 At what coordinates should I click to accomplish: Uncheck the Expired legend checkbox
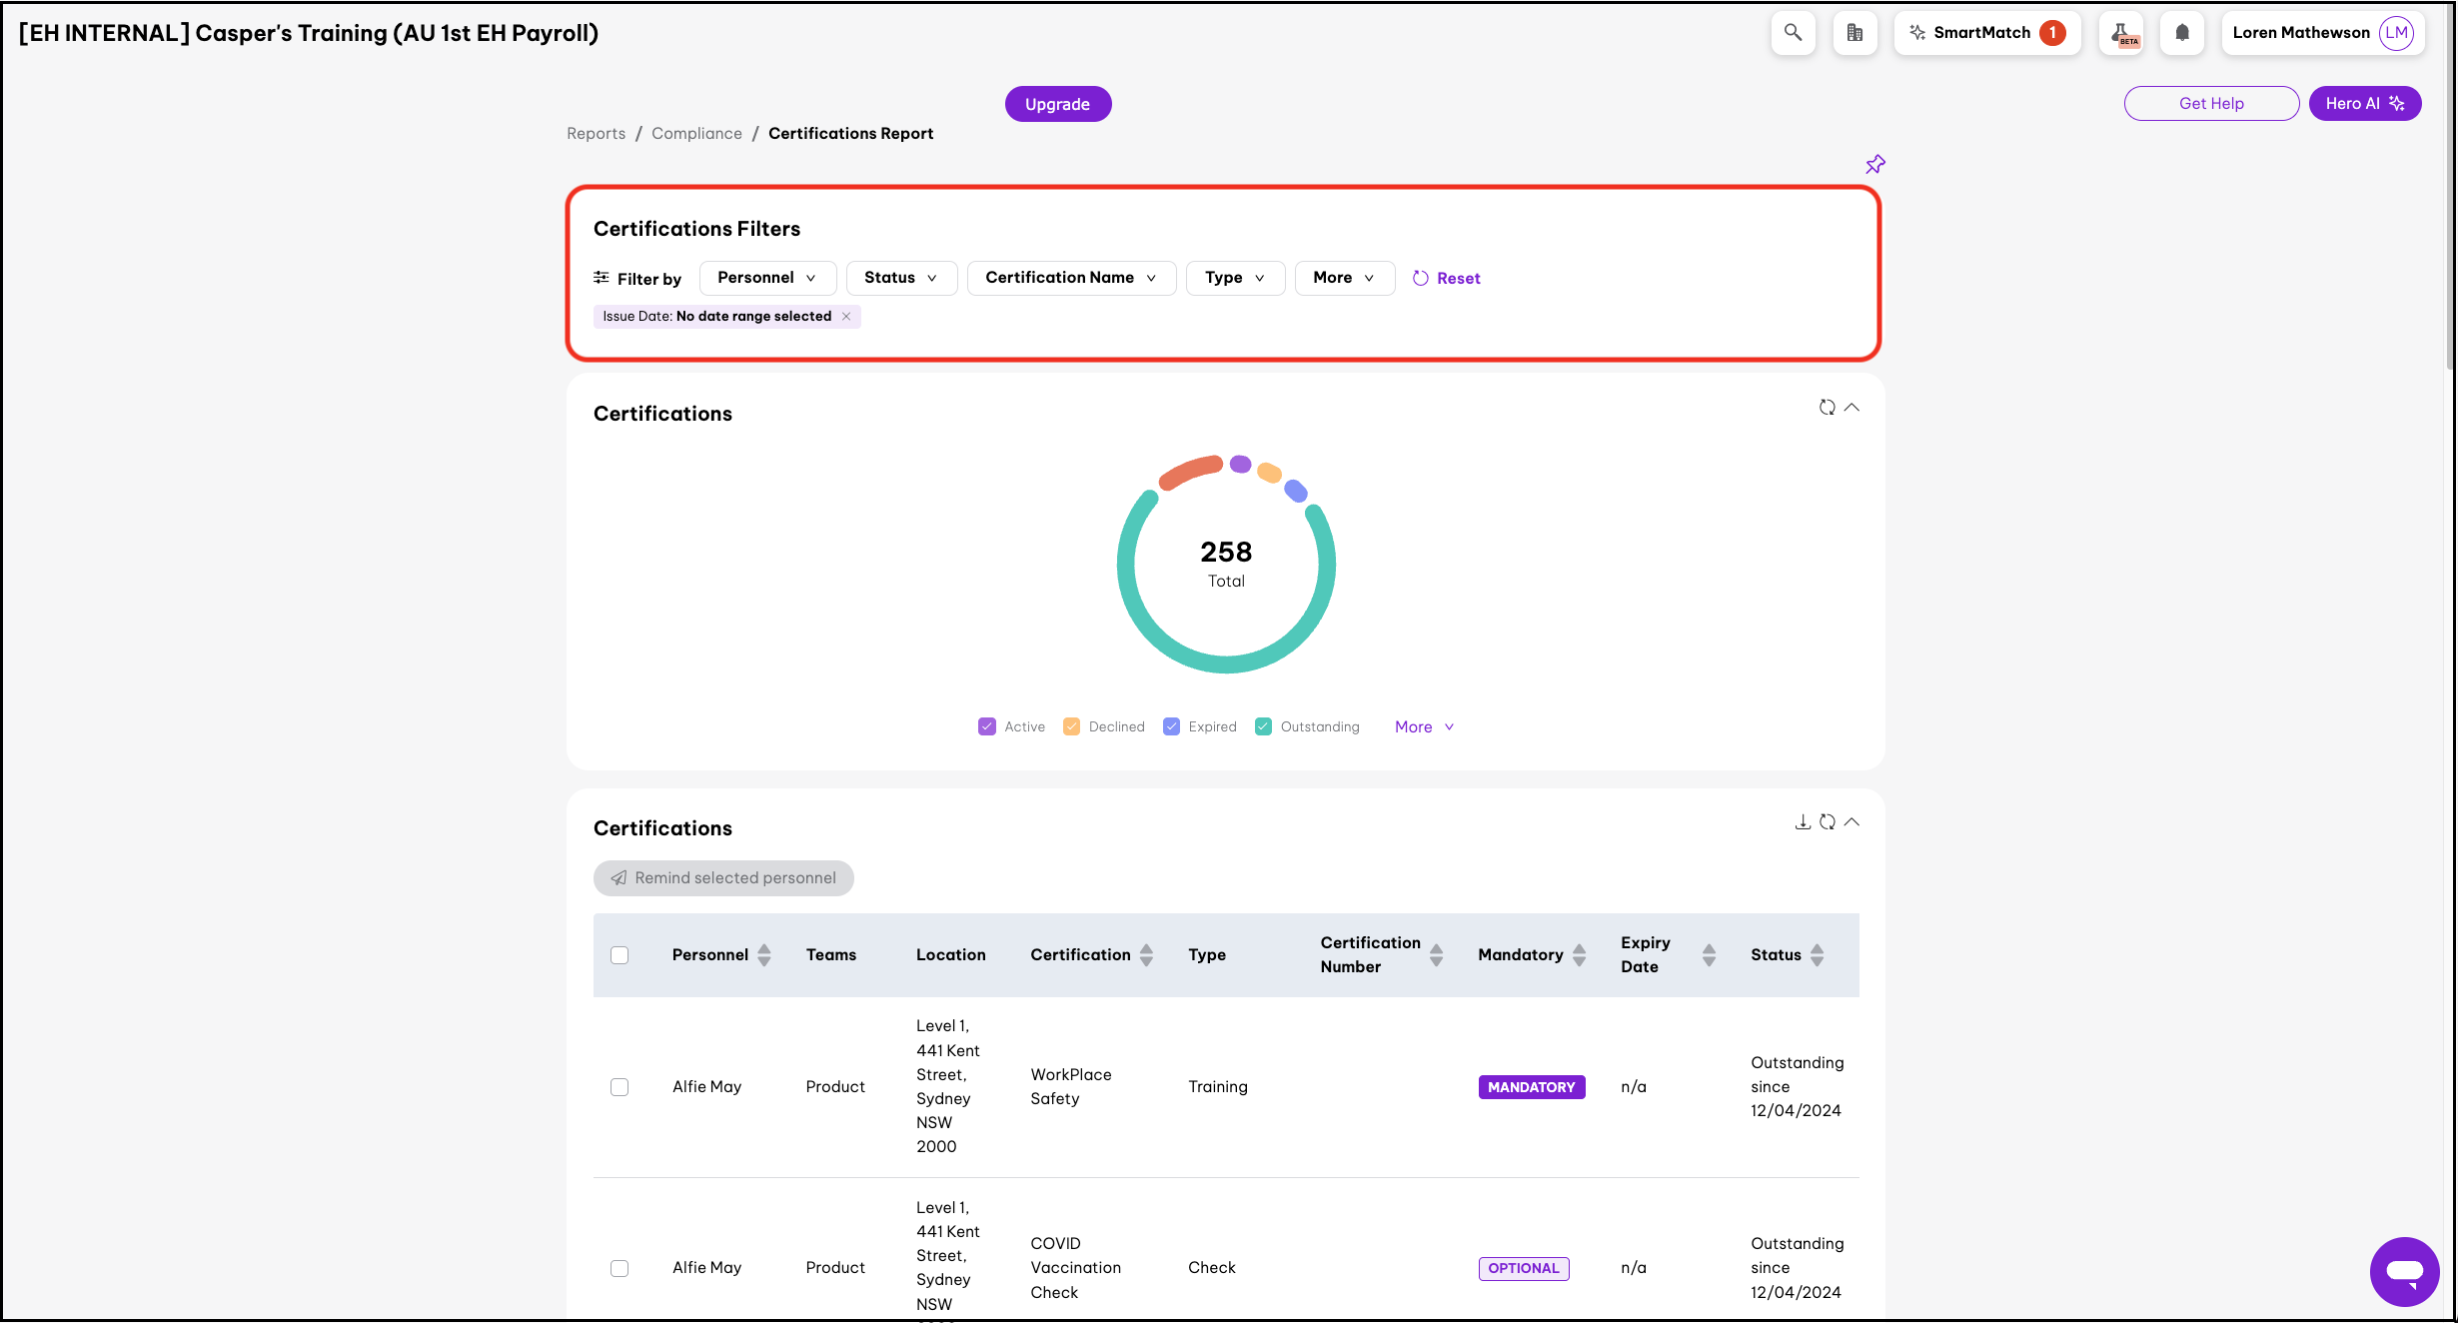point(1172,727)
